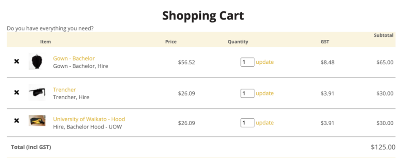Select the Hood quantity input field
Viewport: 418px width, 165px height.
[x=247, y=123]
